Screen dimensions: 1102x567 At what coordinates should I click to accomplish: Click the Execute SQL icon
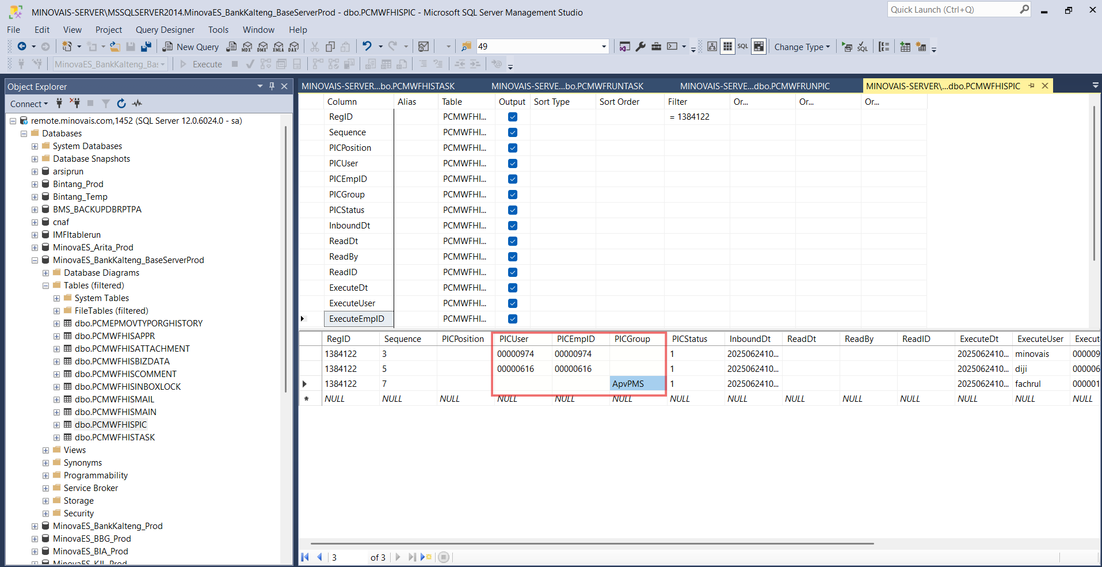847,47
